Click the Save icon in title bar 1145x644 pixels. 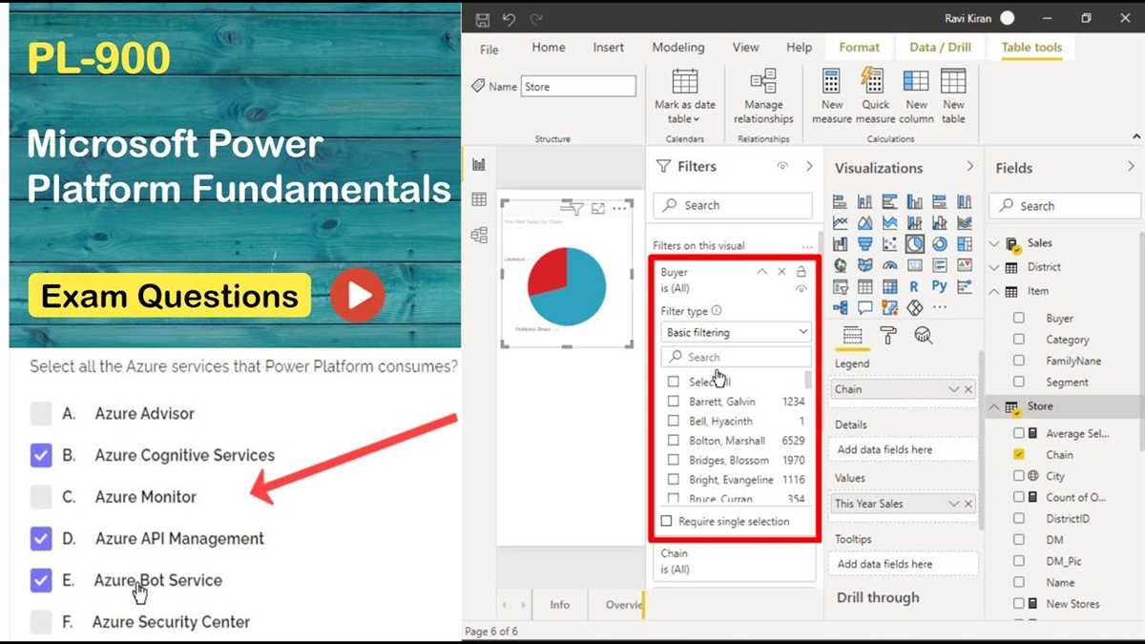[482, 18]
